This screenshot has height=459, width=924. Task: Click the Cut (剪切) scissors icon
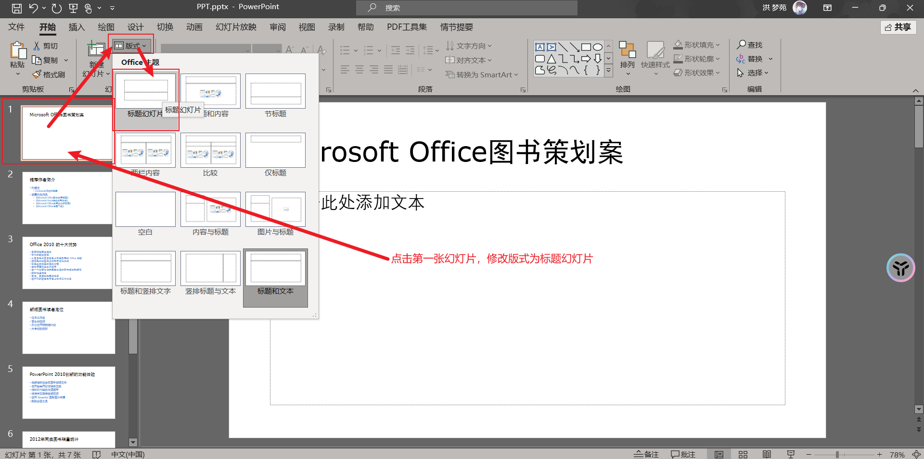37,46
